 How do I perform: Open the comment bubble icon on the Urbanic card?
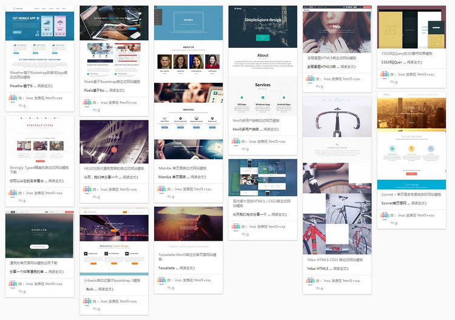pyautogui.click(x=95, y=309)
